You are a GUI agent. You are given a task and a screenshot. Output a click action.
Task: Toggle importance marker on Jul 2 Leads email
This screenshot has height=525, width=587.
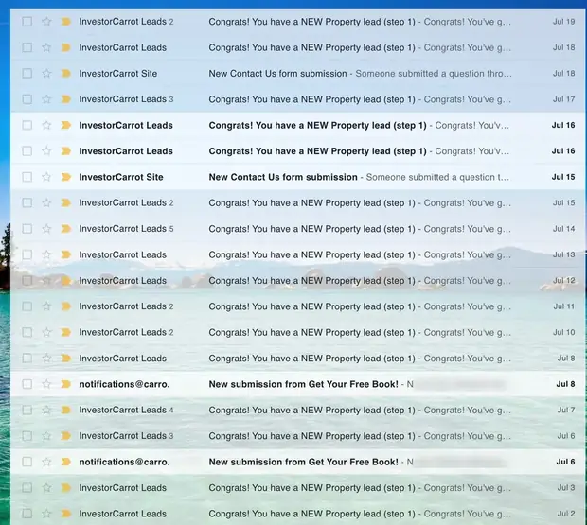[66, 514]
